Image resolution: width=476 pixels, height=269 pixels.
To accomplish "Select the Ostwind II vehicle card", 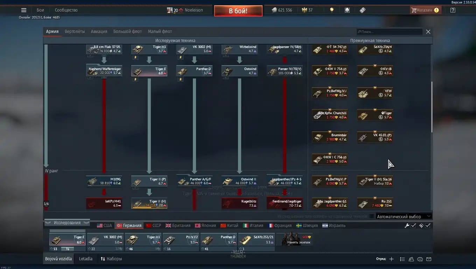I will pos(239,181).
